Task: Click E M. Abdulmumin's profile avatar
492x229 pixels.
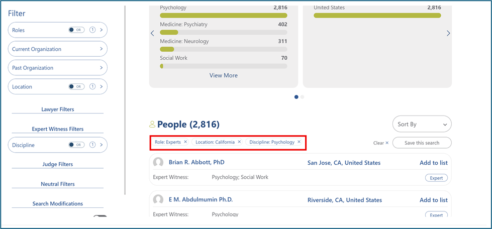Action: (158, 200)
